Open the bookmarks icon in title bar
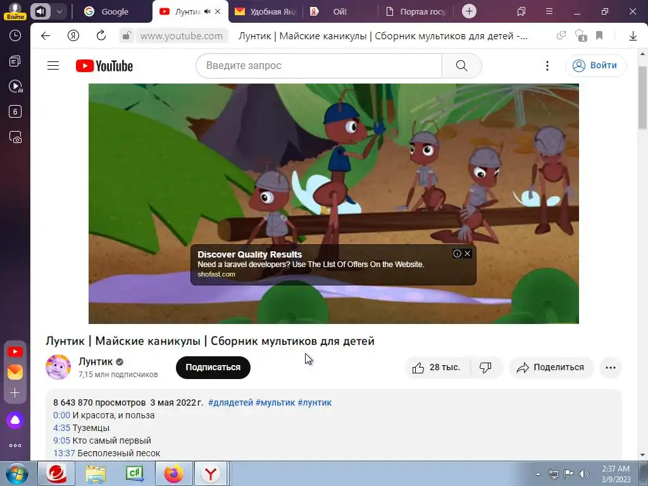Viewport: 648px width, 486px height. click(521, 11)
